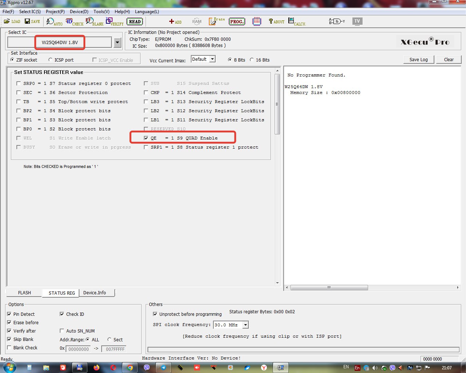Click the VERIFY toolbar icon
The height and width of the screenshot is (373, 466).
[x=115, y=22]
